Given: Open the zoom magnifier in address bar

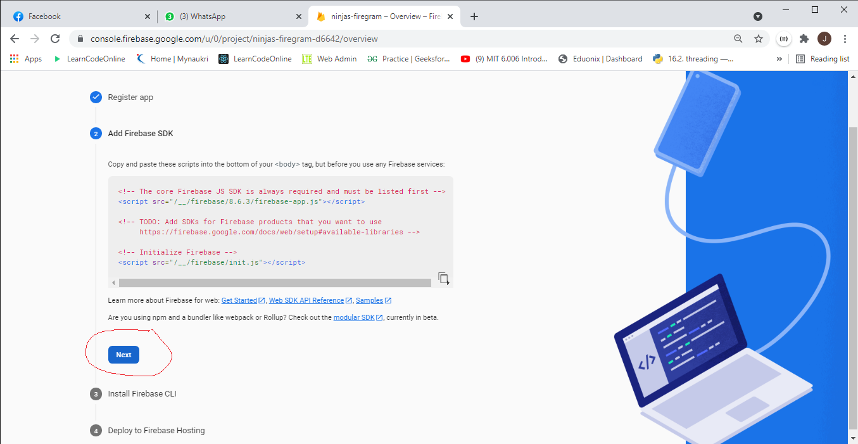Looking at the screenshot, I should (x=738, y=39).
